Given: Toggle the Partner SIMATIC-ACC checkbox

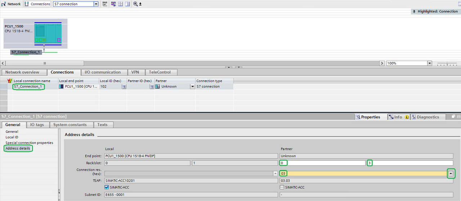Looking at the screenshot, I should [x=282, y=187].
